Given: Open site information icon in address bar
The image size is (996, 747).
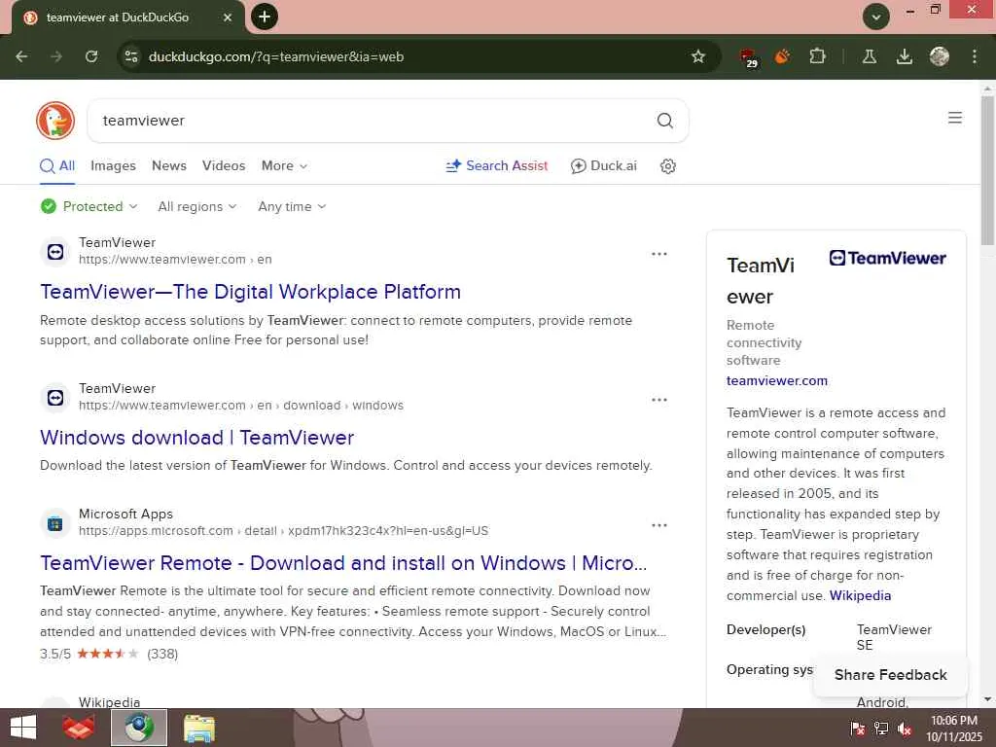Looking at the screenshot, I should (x=131, y=56).
